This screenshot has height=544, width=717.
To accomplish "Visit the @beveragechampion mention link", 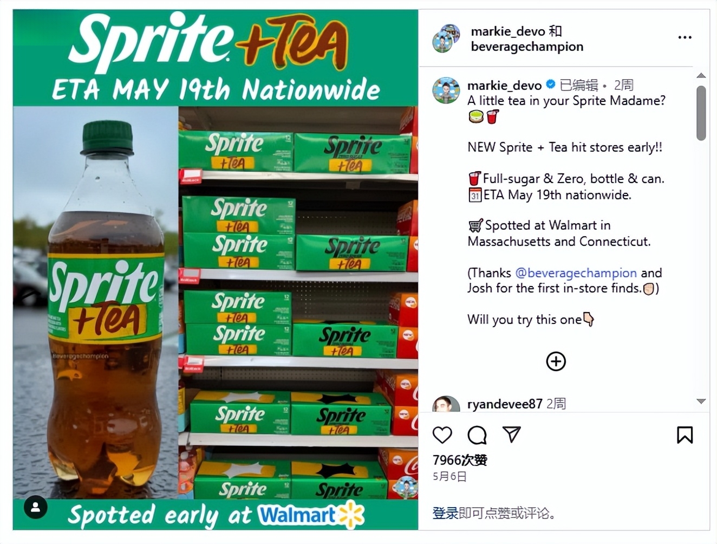I will [x=576, y=273].
